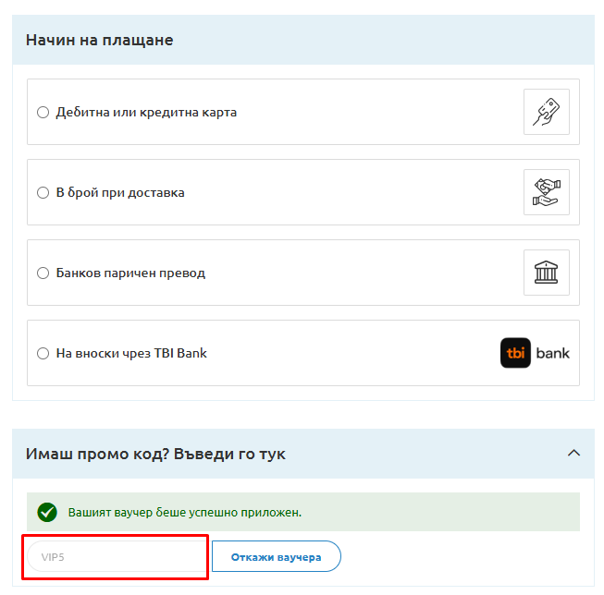
Task: Select В брой при доставка radio button
Action: tap(43, 193)
